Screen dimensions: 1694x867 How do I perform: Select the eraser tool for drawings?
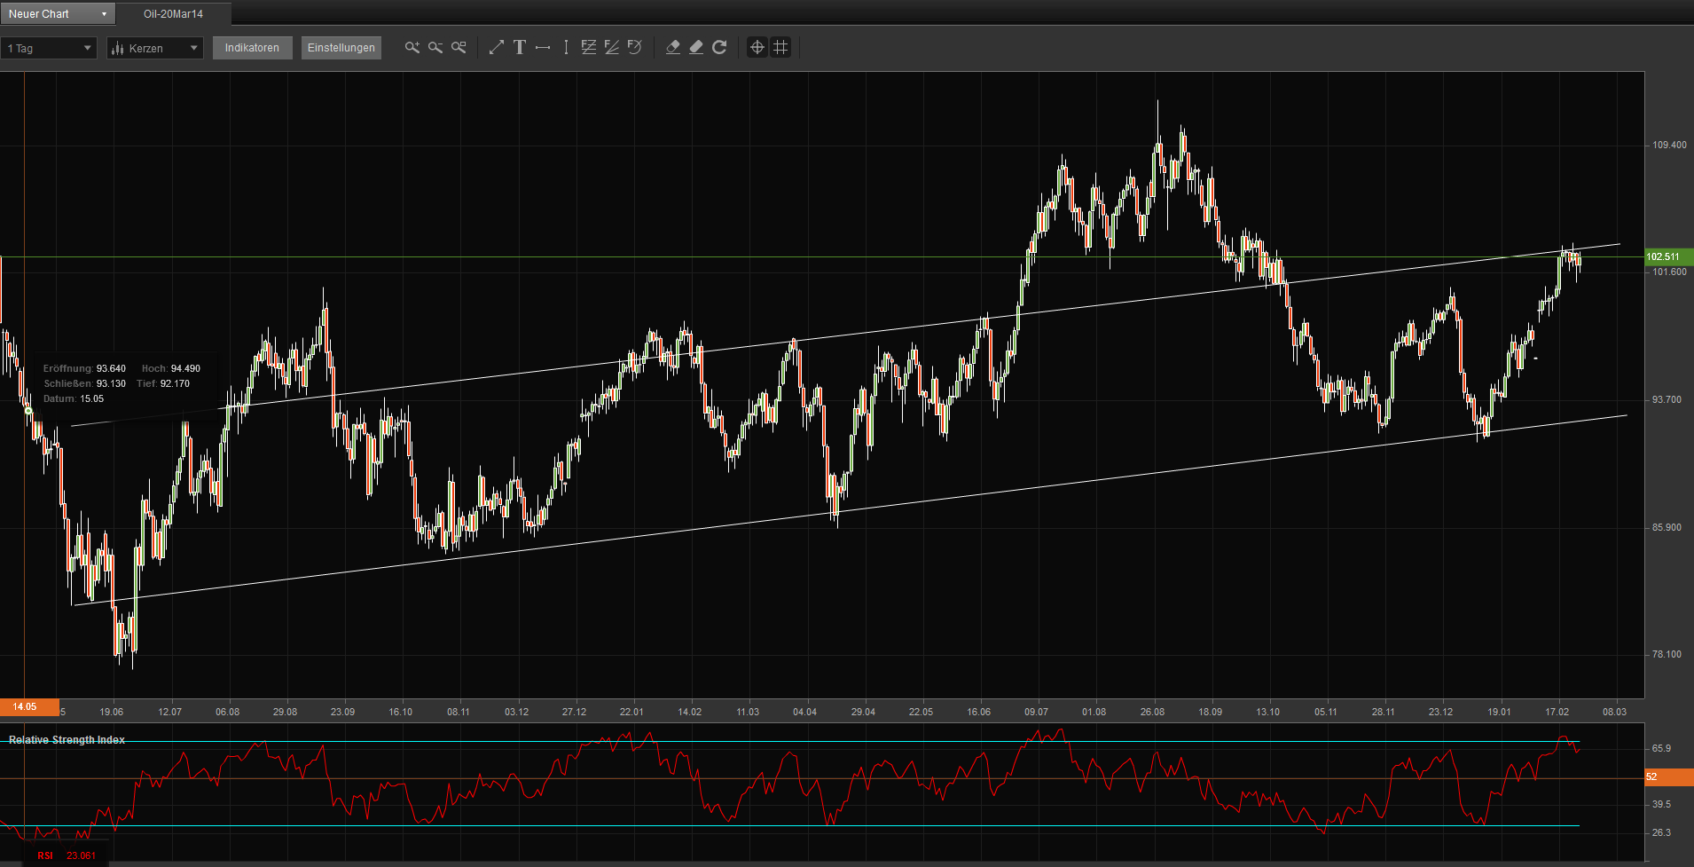coord(672,47)
